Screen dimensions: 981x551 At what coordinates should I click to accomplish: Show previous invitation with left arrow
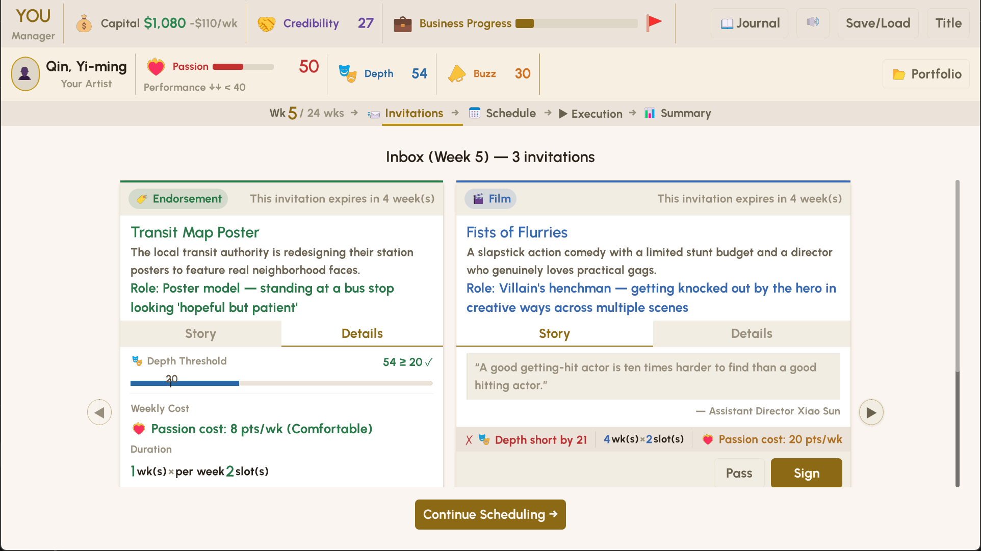click(x=99, y=412)
